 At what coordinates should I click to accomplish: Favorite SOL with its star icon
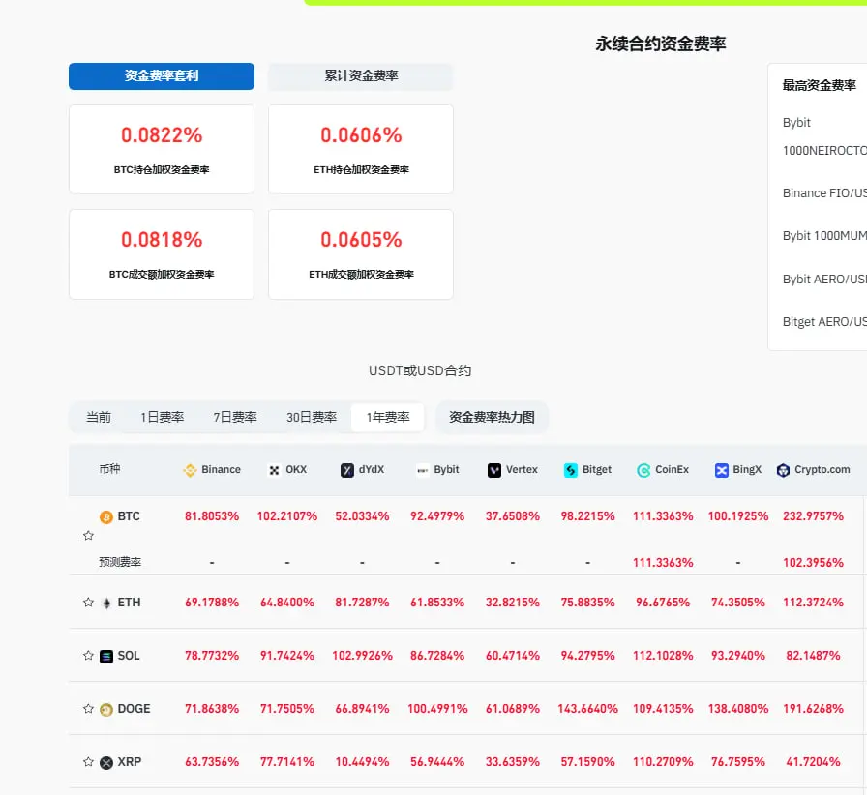tap(88, 655)
